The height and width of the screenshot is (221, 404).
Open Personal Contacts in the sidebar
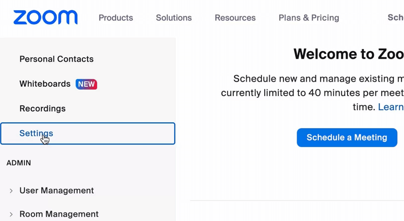pyautogui.click(x=56, y=59)
